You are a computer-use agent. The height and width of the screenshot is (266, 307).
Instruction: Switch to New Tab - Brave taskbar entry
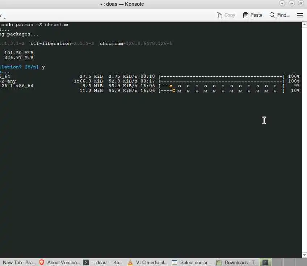19,262
